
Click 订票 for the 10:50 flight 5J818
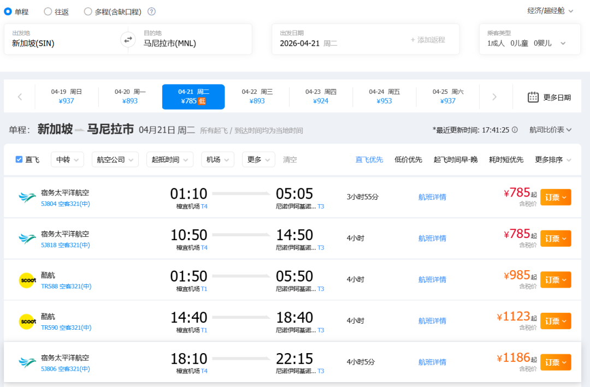(555, 239)
